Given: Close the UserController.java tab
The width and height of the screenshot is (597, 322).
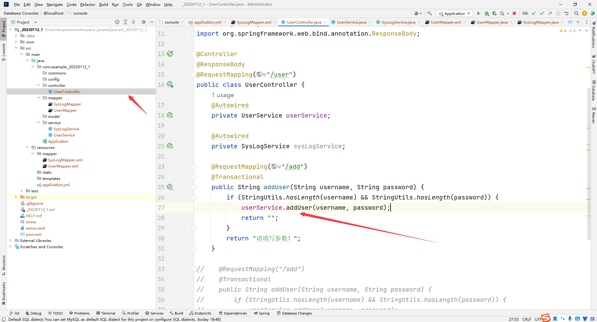Looking at the screenshot, I should pos(325,22).
